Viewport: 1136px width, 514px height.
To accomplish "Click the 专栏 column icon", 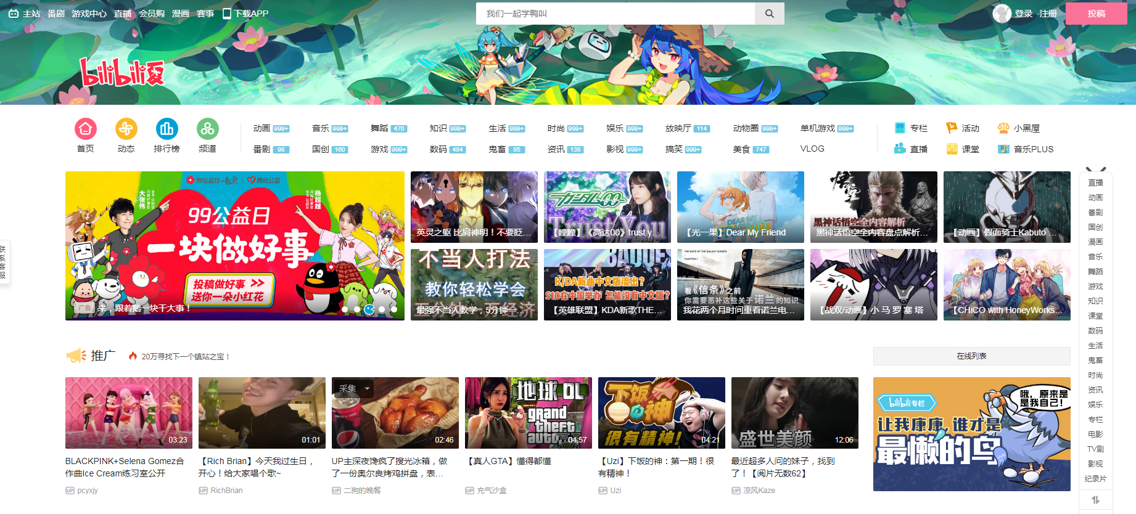I will click(x=900, y=128).
